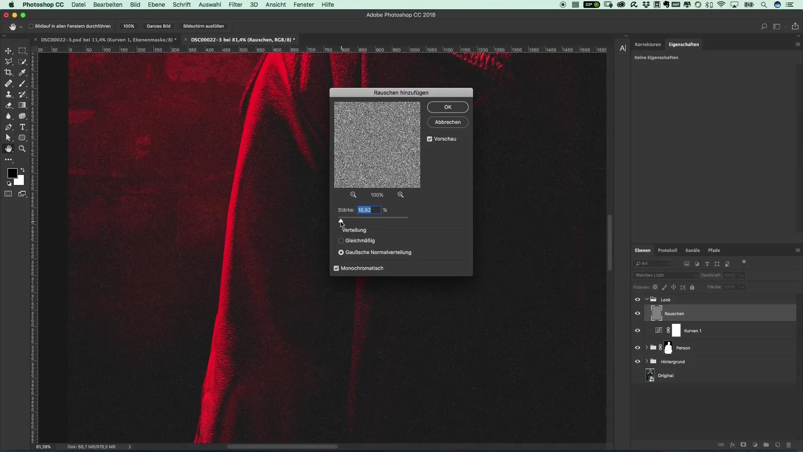The width and height of the screenshot is (803, 452).
Task: Show the Original layer
Action: pyautogui.click(x=637, y=375)
